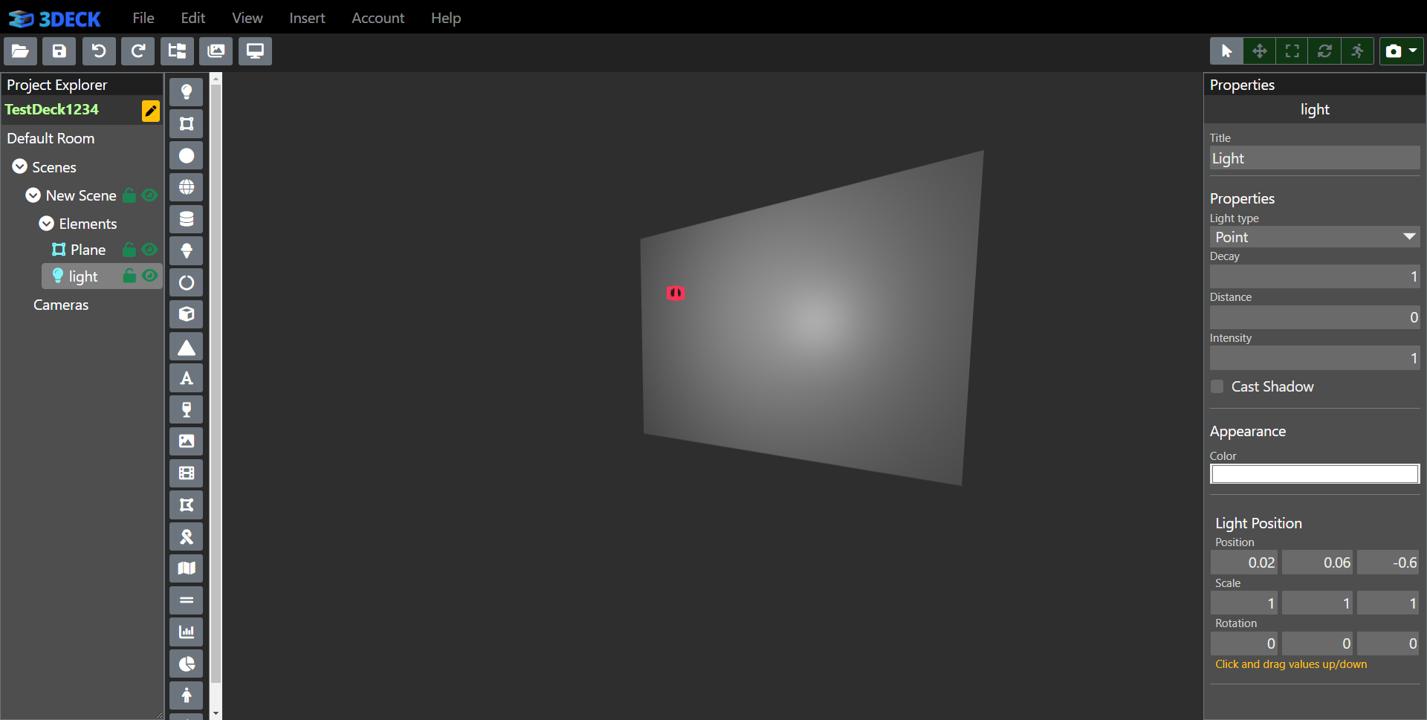Collapse the Elements tree group
Viewport: 1427px width, 720px height.
click(x=47, y=224)
